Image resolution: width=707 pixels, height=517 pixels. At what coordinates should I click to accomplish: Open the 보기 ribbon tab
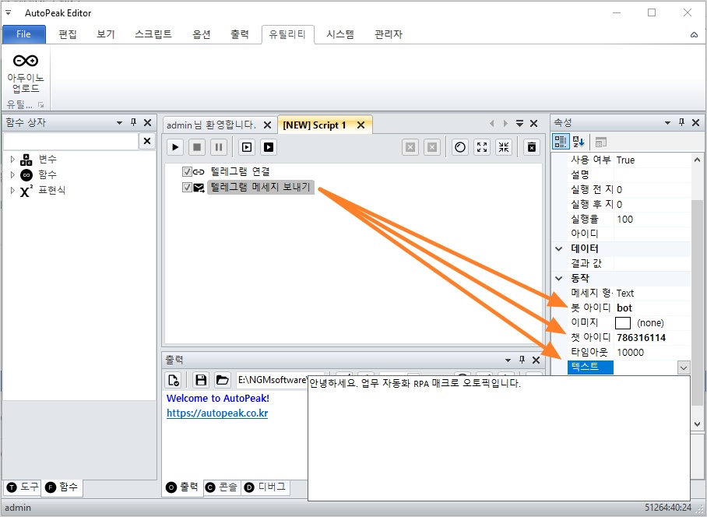point(106,34)
